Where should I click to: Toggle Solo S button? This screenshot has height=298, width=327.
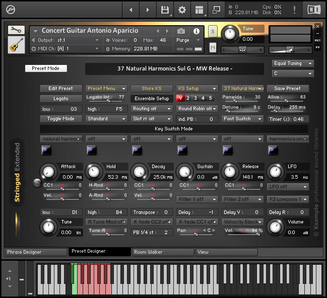click(x=213, y=31)
